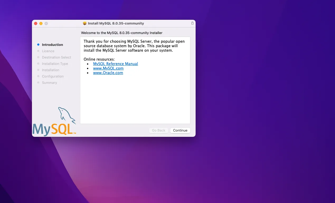Click the 'Online resources:' text
This screenshot has width=335, height=203.
click(99, 59)
